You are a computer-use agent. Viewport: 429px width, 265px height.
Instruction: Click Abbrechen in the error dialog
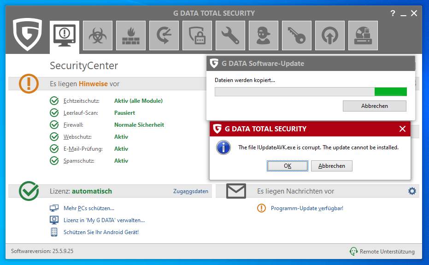pyautogui.click(x=332, y=166)
